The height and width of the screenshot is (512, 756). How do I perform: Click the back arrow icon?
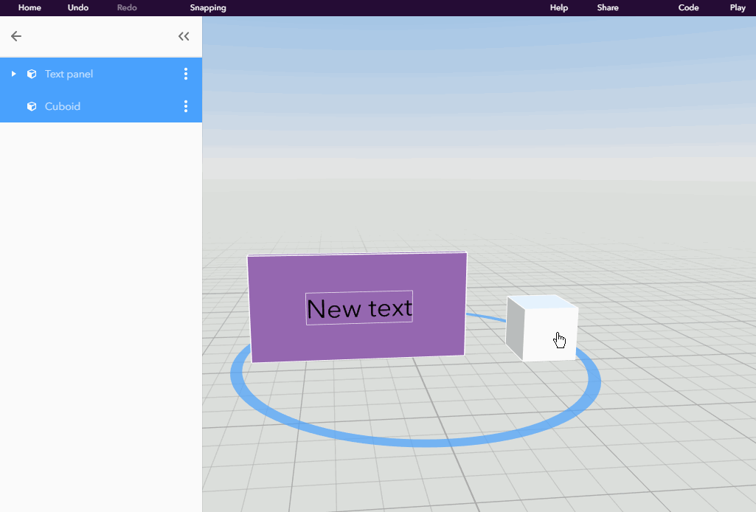pos(16,36)
